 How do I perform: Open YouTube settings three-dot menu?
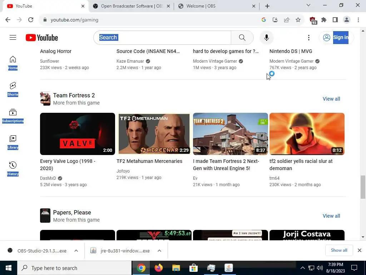coord(308,37)
